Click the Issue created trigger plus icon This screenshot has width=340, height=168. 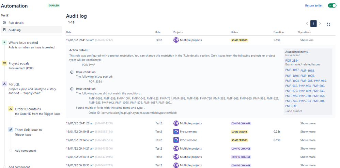coord(4,43)
